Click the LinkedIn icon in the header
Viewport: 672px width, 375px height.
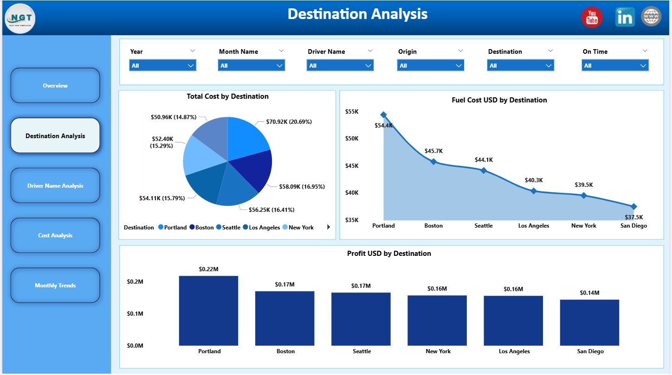[x=625, y=17]
